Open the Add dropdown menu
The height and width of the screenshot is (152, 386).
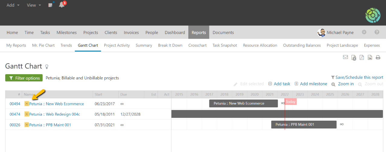pos(13,5)
